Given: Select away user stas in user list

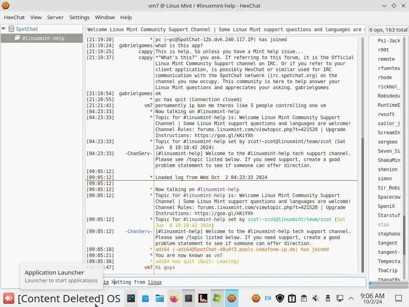Looking at the screenshot, I should (383, 225).
